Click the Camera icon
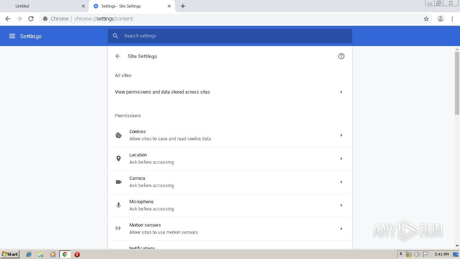Viewport: 460px width, 259px height. pos(119,182)
